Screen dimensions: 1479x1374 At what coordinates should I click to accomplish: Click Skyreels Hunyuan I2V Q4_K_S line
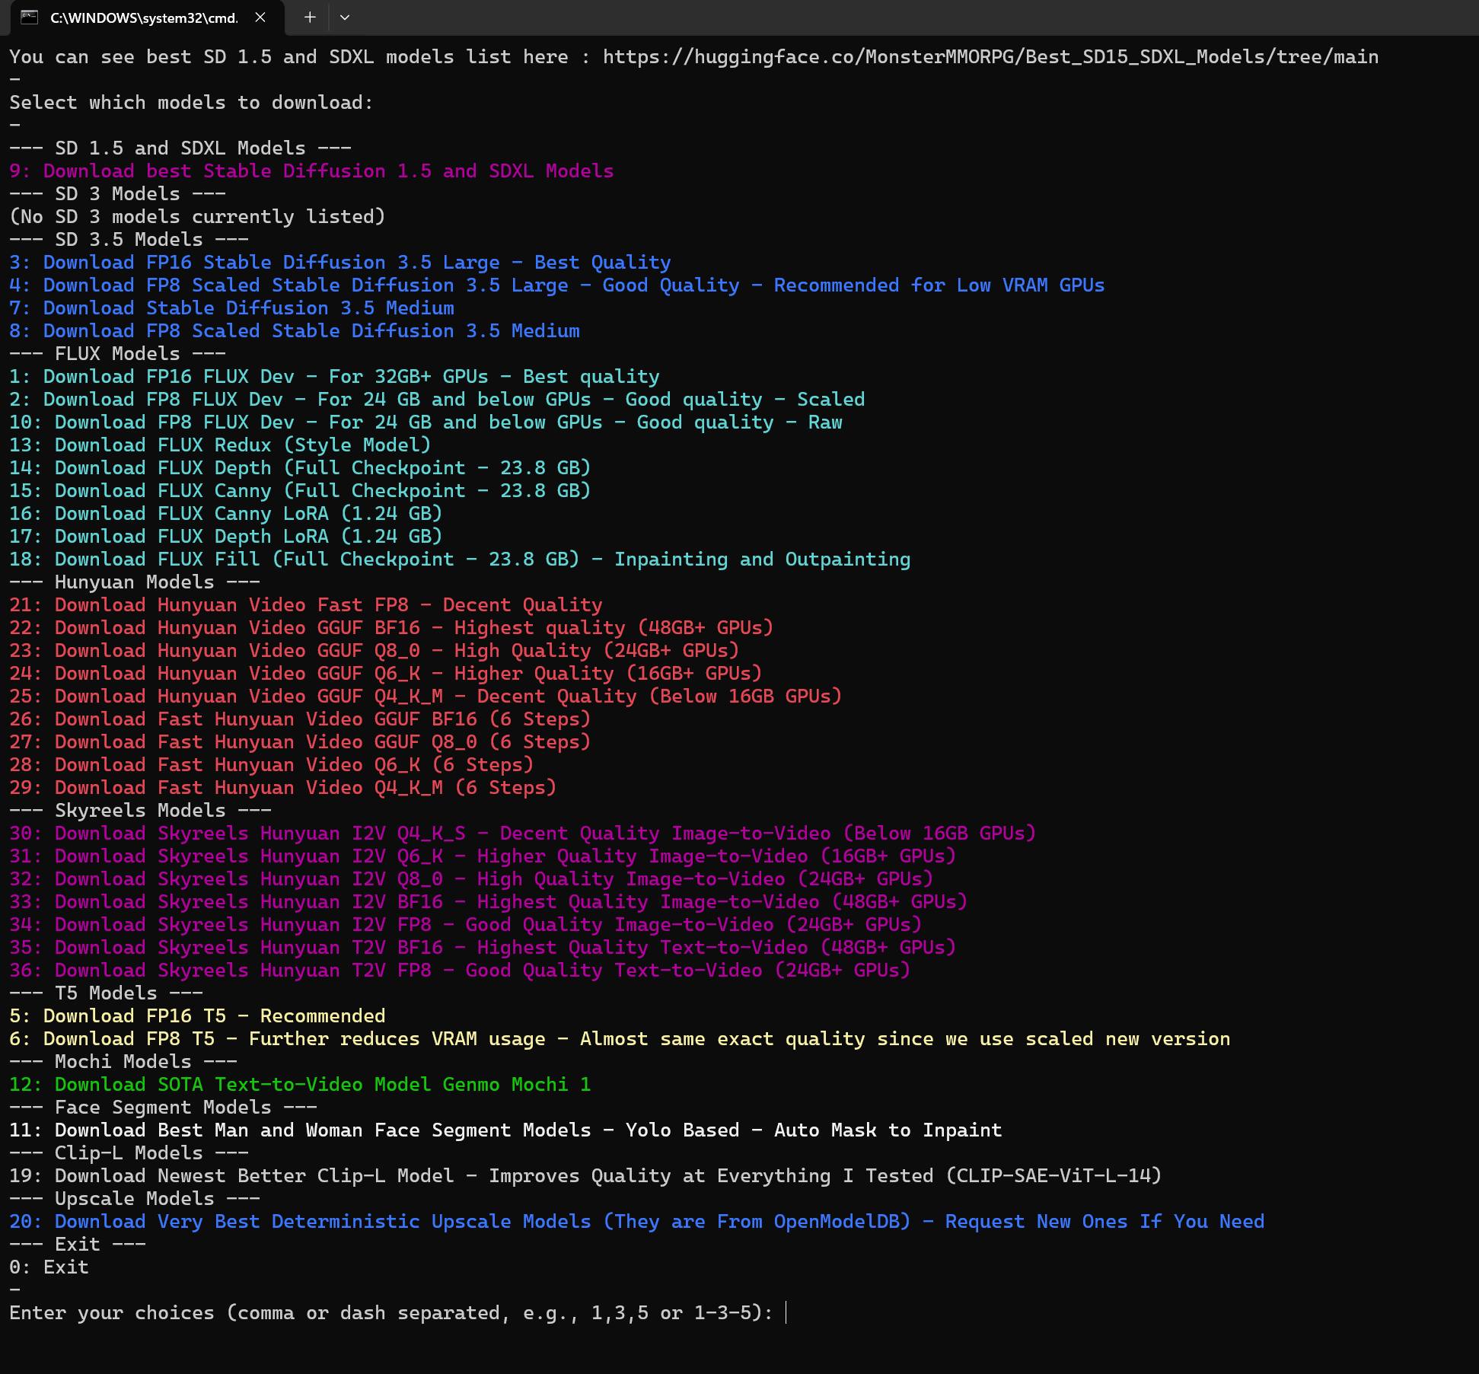[522, 834]
